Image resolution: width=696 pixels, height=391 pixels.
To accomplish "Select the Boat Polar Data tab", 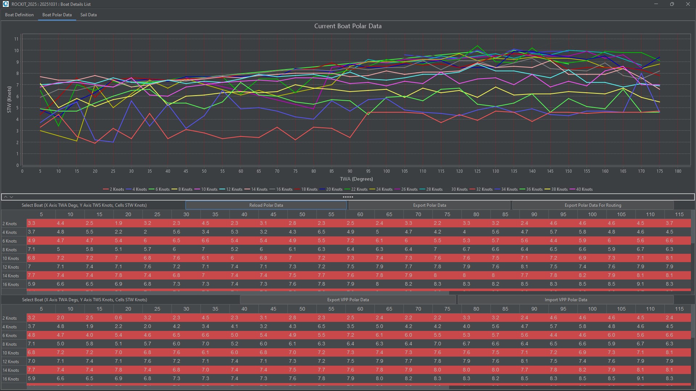I will (57, 15).
